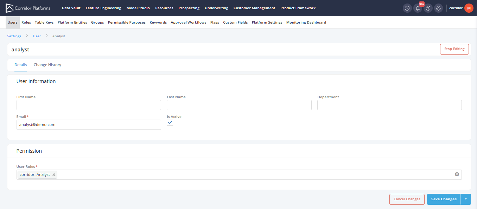Open the notifications bell icon
Screen dimensions: 477x209
418,8
